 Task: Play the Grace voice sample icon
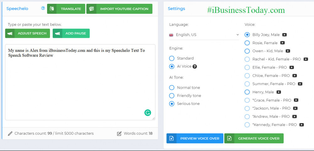point(296,100)
